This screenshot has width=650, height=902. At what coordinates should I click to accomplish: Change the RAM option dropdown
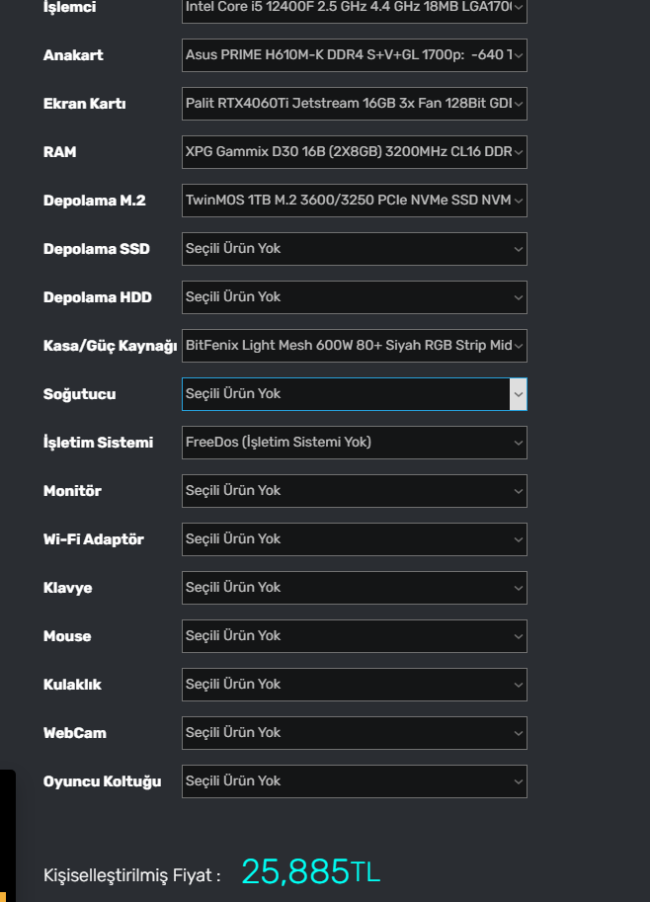354,152
